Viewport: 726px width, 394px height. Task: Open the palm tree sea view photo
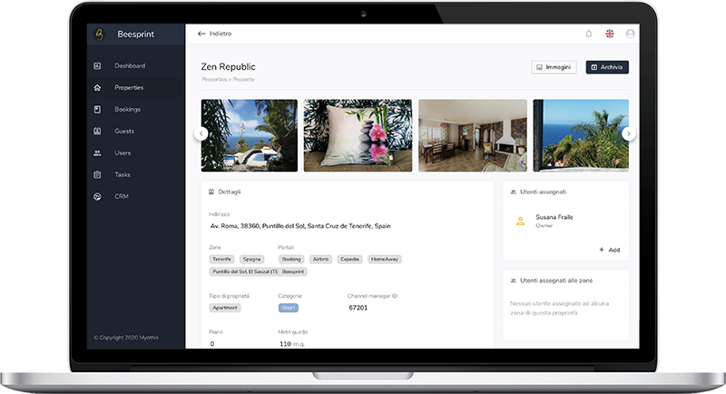[x=581, y=135]
